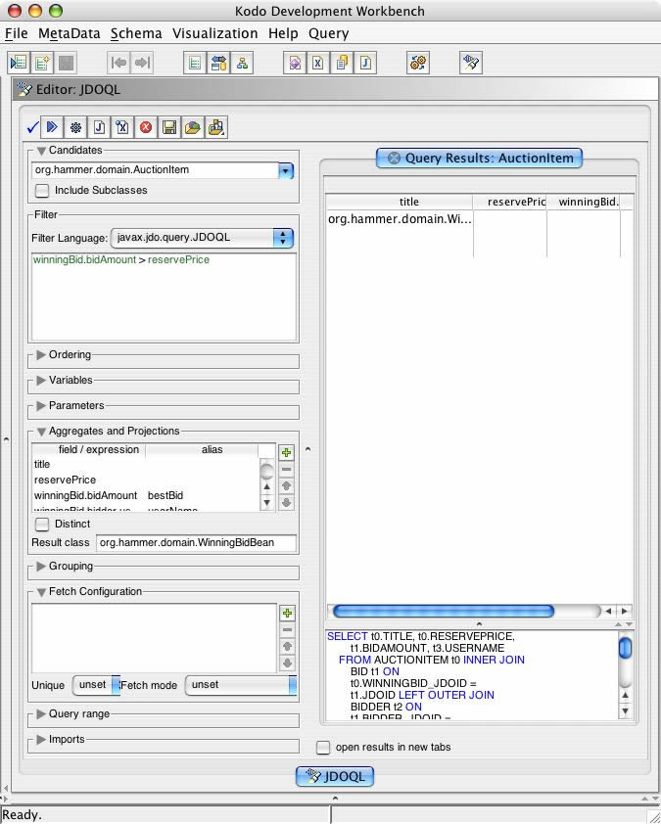Check the Distinct checkbox
Image resolution: width=661 pixels, height=824 pixels.
pyautogui.click(x=42, y=524)
